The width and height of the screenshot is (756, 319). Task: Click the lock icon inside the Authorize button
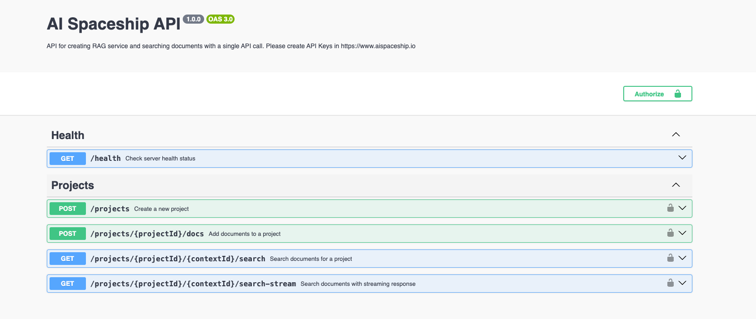coord(678,94)
